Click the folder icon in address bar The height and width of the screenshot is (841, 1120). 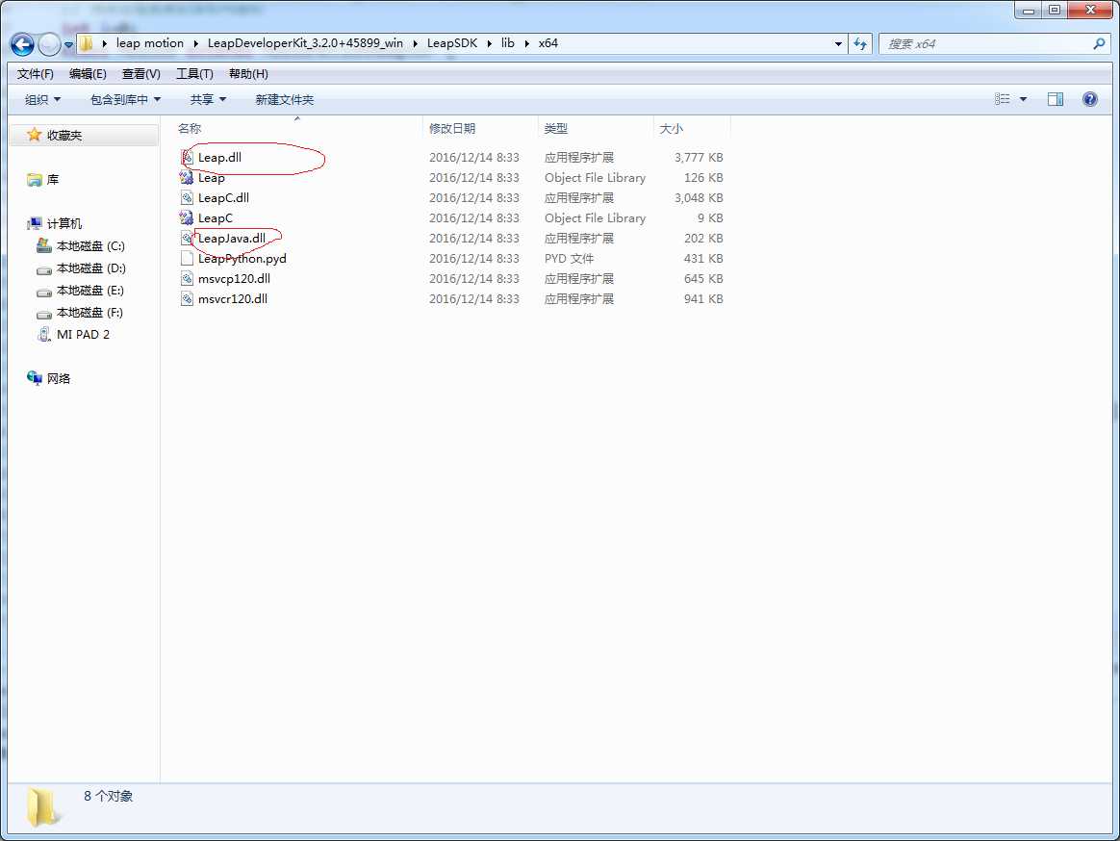86,43
